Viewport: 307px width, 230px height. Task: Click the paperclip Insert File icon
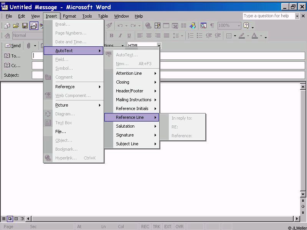click(x=28, y=46)
